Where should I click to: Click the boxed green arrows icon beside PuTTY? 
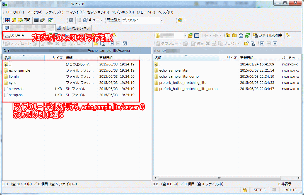point(51,20)
